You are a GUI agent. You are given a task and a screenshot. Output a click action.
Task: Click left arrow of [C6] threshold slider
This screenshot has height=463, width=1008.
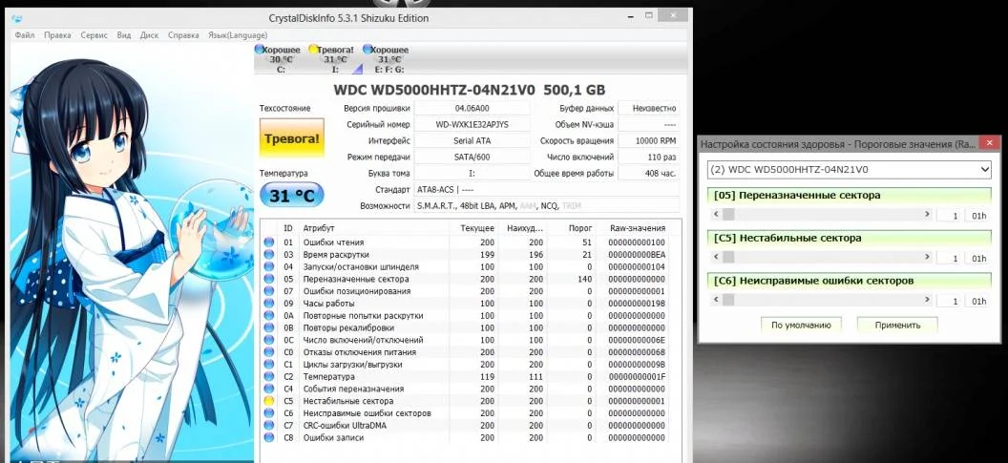pyautogui.click(x=717, y=301)
